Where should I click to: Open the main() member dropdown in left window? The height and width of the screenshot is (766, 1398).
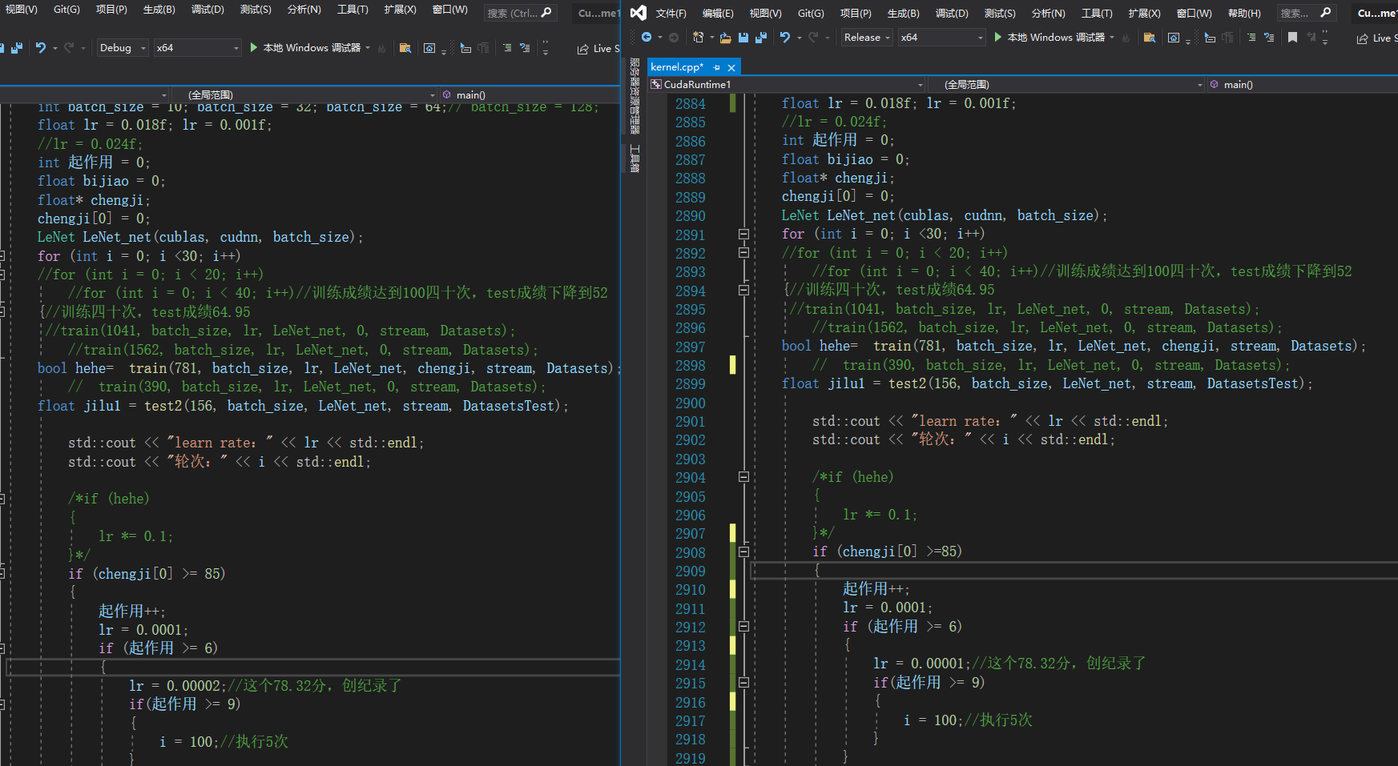530,95
